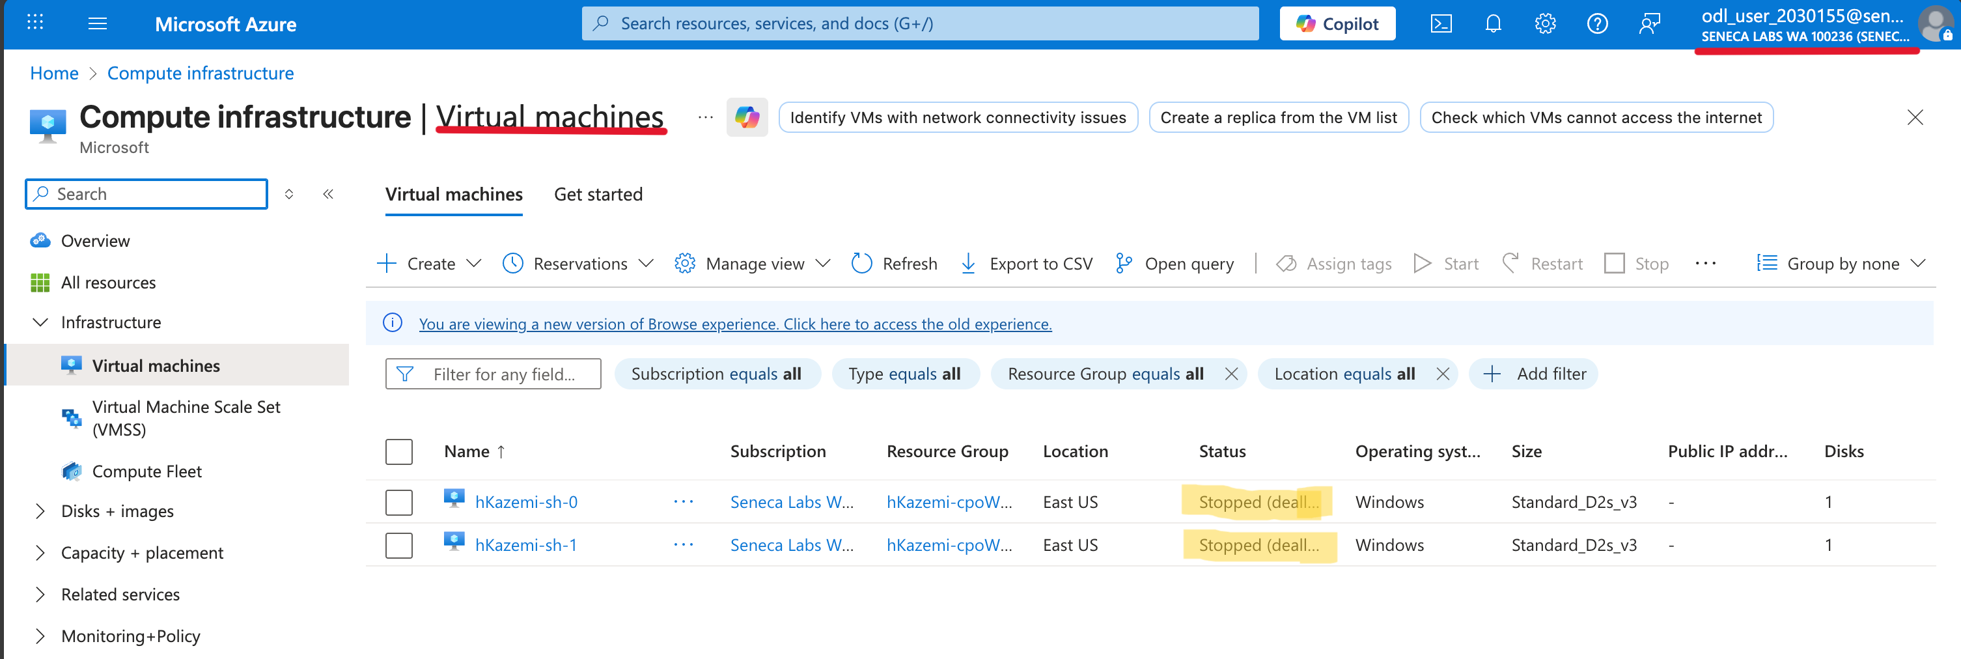
Task: Click Open query in the toolbar
Action: click(x=1174, y=263)
